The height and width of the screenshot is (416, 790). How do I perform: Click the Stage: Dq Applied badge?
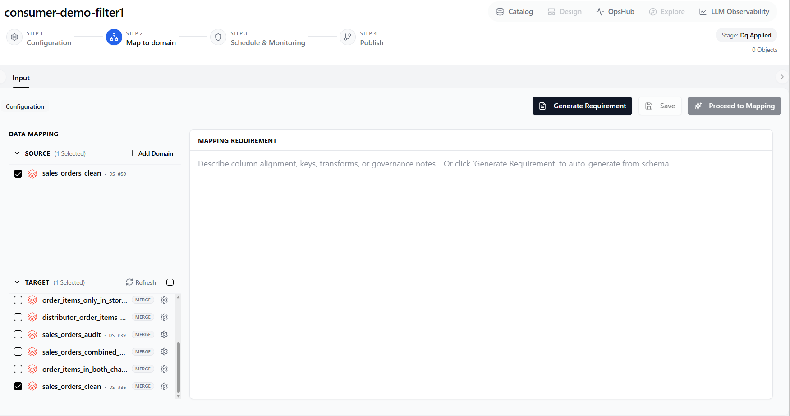point(746,35)
